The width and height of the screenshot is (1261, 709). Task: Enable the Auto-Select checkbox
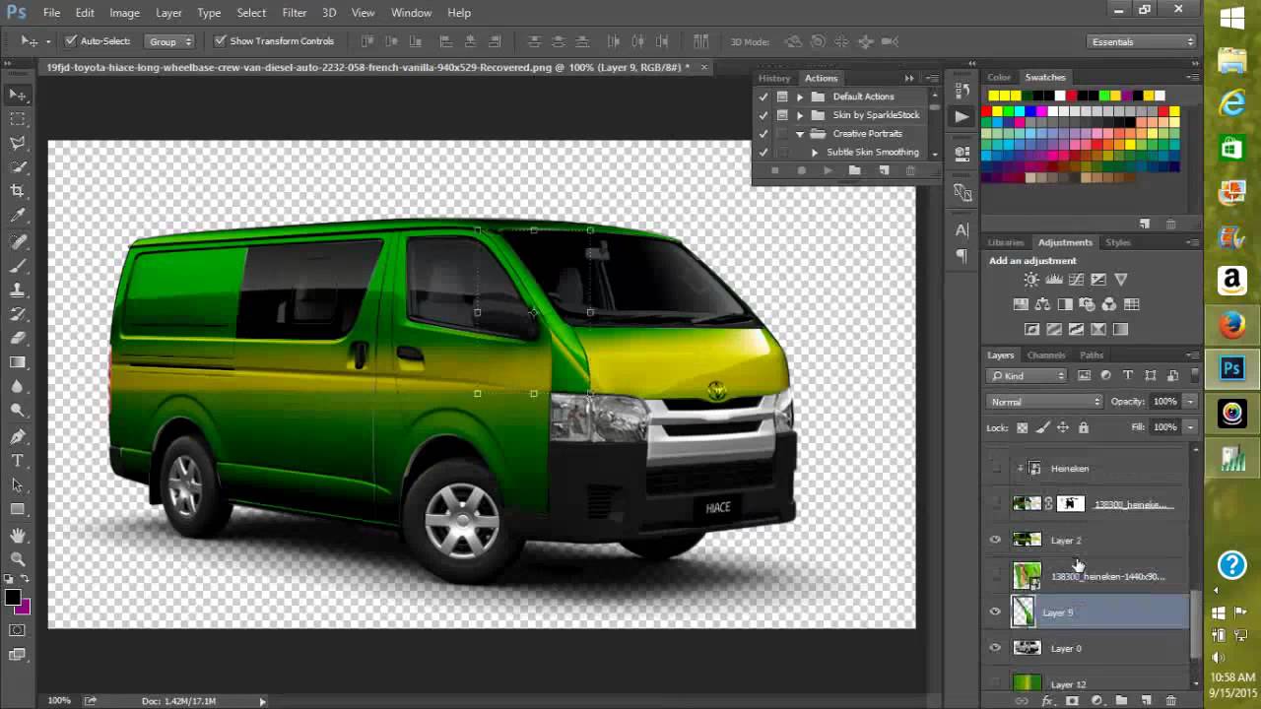(x=72, y=41)
